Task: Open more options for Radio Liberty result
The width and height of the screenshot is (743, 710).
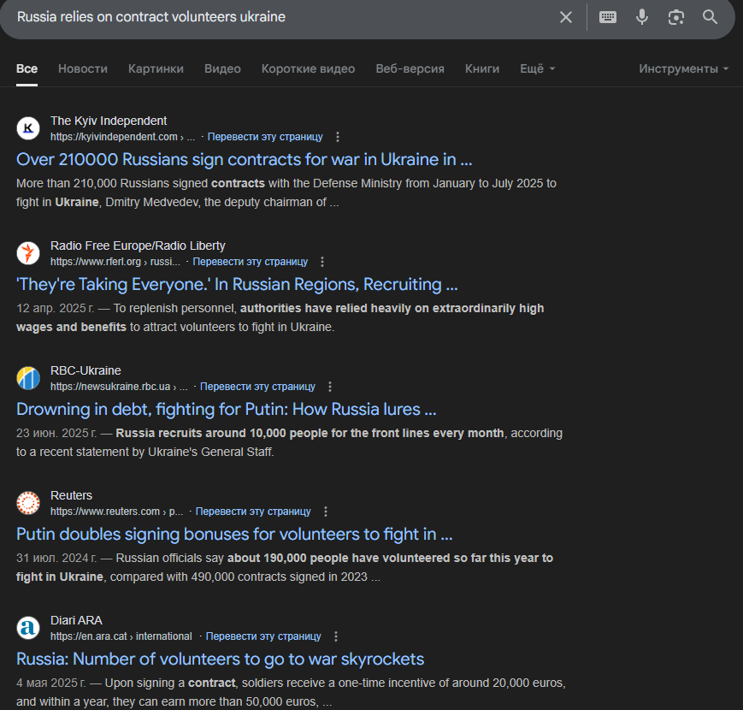Action: tap(322, 262)
